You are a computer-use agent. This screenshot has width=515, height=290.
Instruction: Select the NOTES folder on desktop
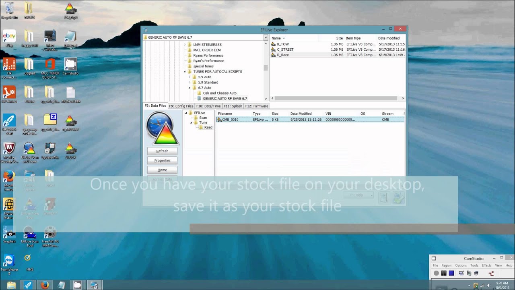coord(29,10)
